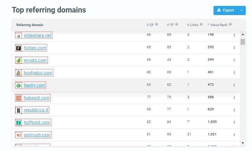Click the scrollbar thumb of the table
This screenshot has width=252, height=151.
click(x=243, y=42)
